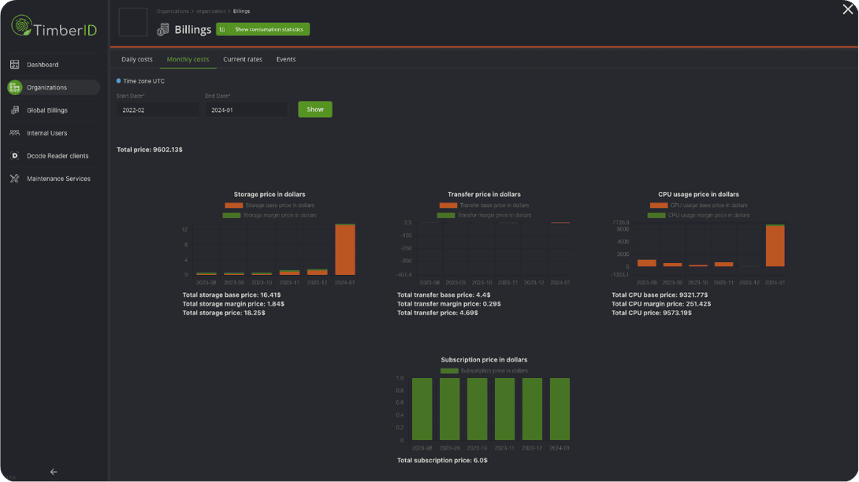Click 'Transfer price in dollars' chart title
859x482 pixels.
(485, 195)
